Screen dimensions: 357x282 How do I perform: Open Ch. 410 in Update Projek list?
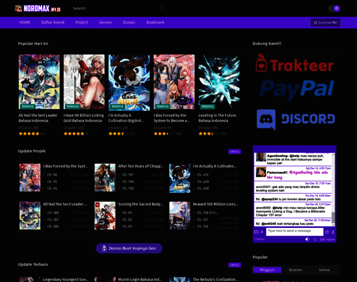tap(202, 174)
